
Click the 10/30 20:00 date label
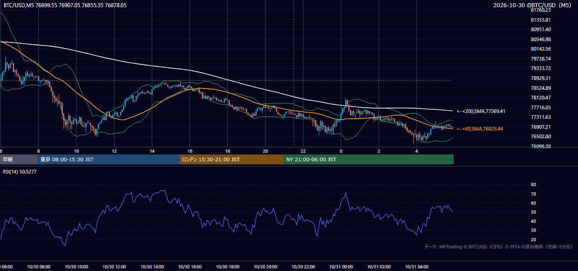click(265, 267)
